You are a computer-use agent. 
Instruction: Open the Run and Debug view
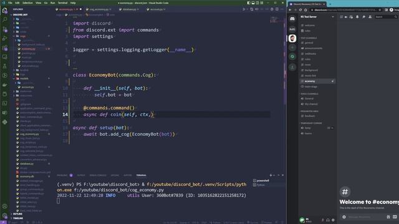pos(4,39)
